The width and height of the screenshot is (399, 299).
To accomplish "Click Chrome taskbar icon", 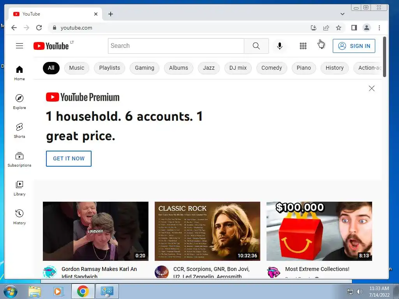I will (83, 291).
